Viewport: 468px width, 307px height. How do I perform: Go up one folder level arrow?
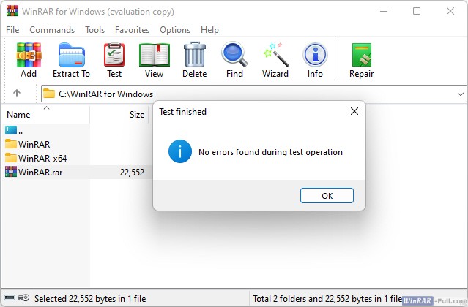(17, 94)
